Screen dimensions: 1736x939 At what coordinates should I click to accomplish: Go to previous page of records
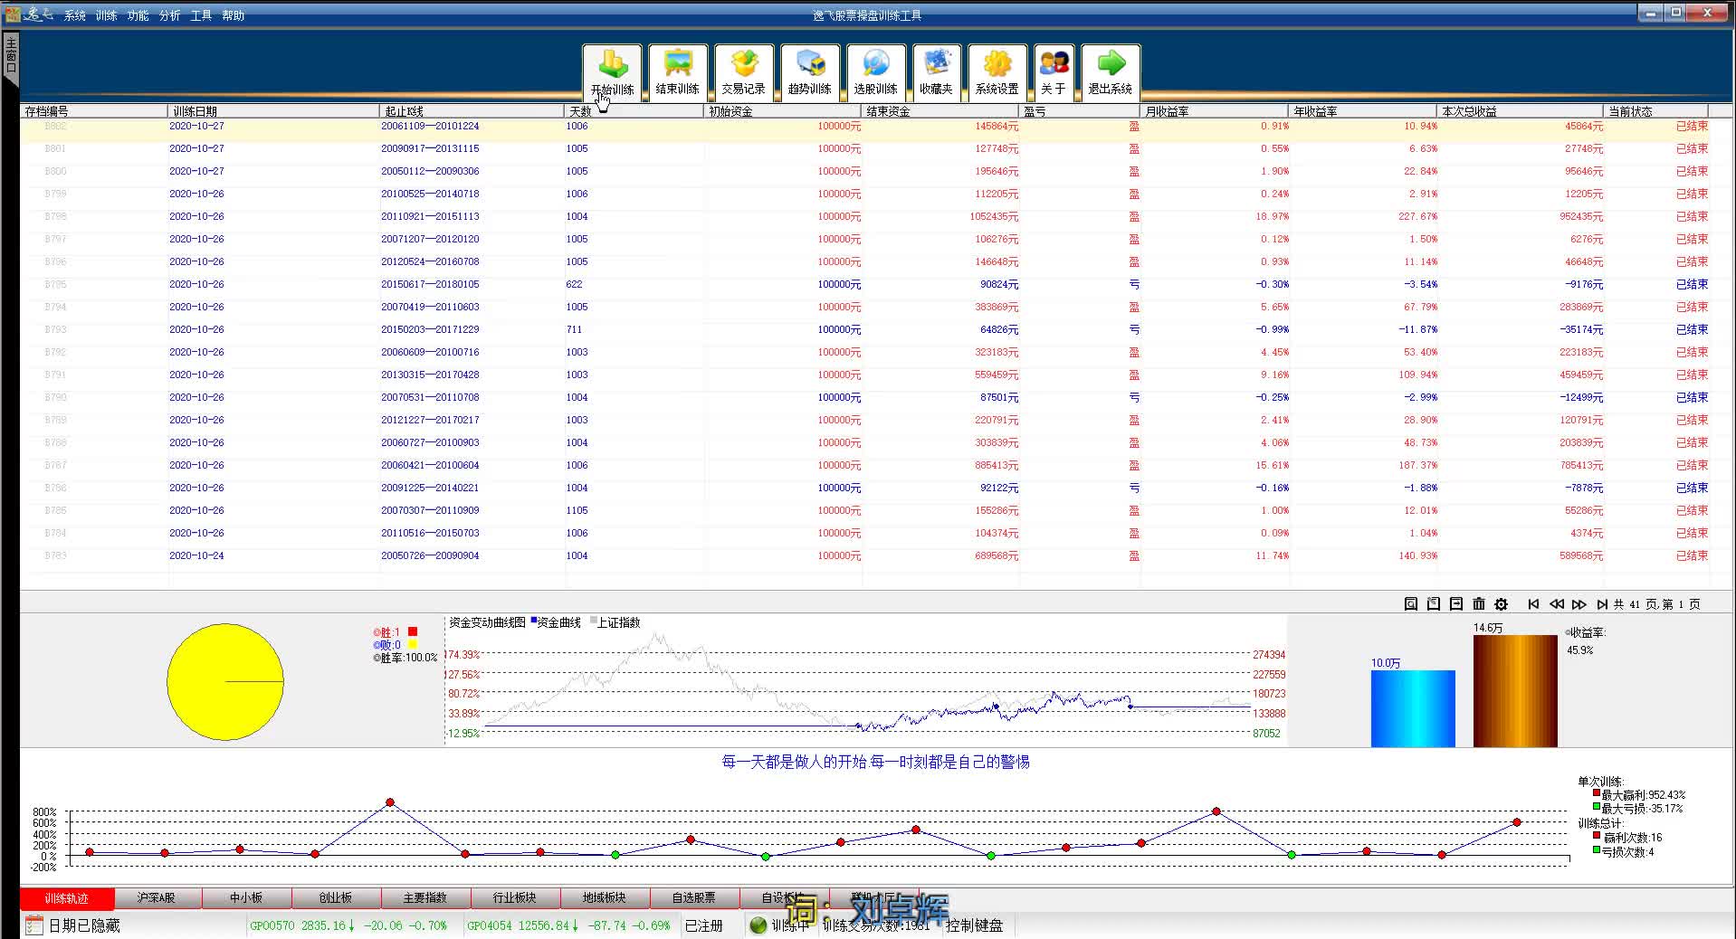tap(1557, 604)
